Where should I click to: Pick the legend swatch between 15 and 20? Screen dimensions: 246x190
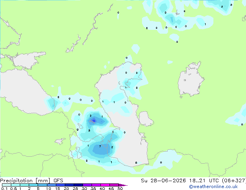[60, 185]
